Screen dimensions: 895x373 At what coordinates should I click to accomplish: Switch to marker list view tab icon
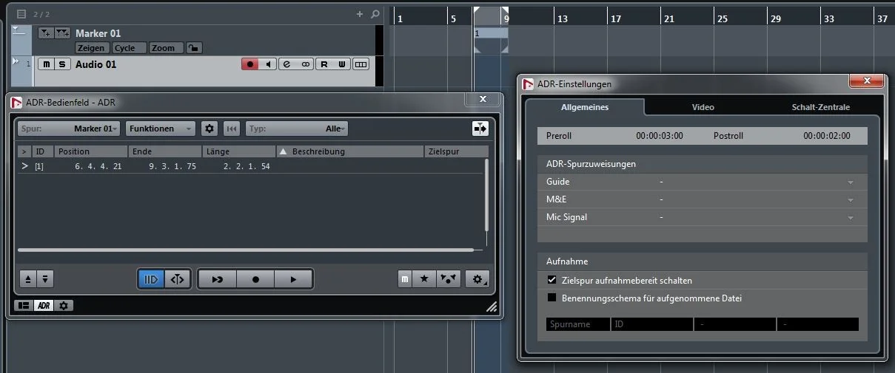[x=24, y=305]
